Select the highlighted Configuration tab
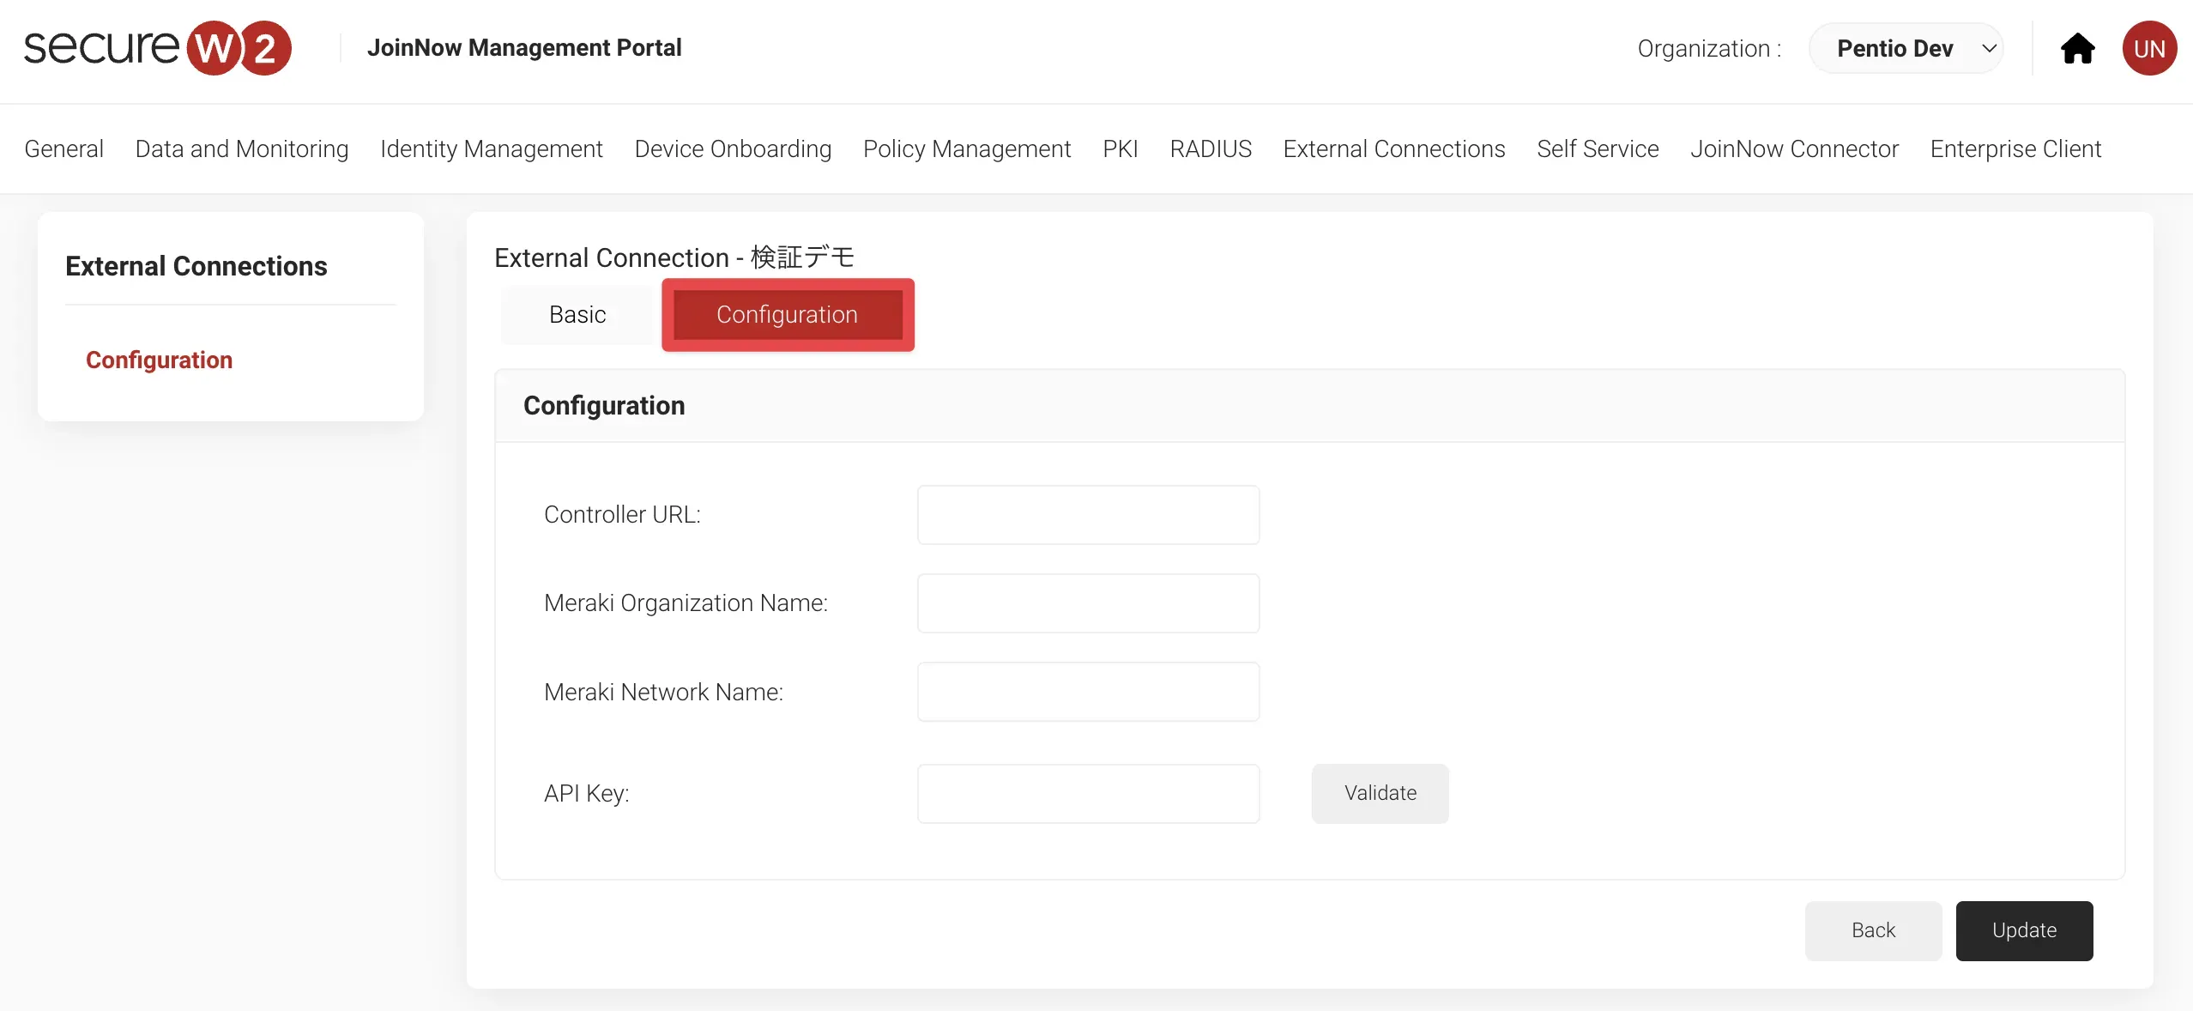The height and width of the screenshot is (1011, 2193). point(787,315)
